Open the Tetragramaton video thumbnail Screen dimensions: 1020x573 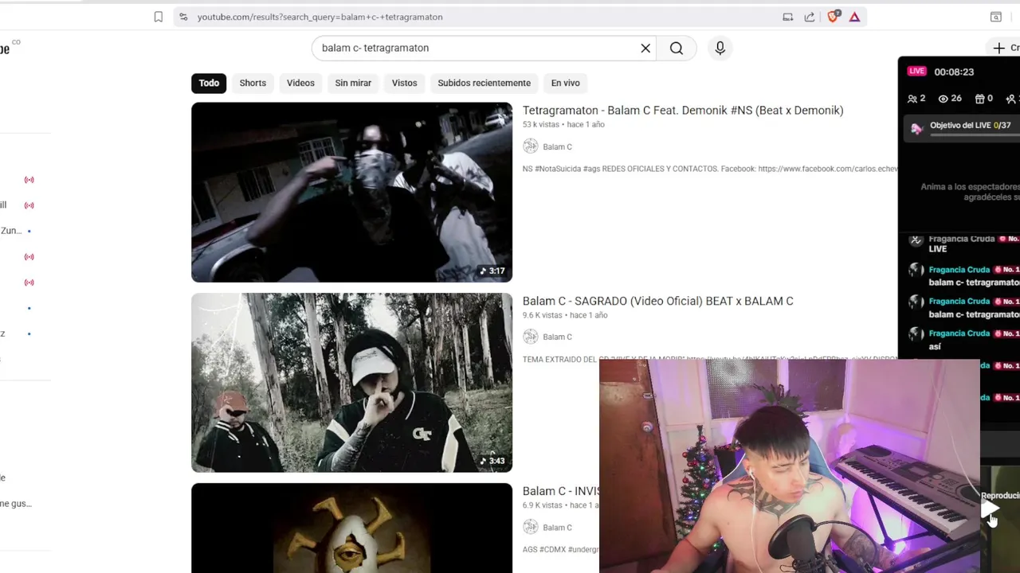(x=351, y=192)
